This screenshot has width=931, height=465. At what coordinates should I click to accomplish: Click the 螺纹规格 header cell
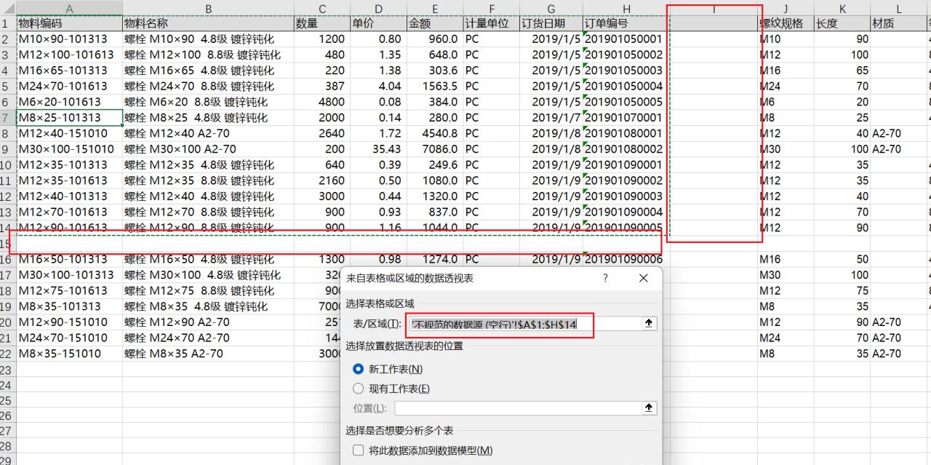(x=786, y=23)
